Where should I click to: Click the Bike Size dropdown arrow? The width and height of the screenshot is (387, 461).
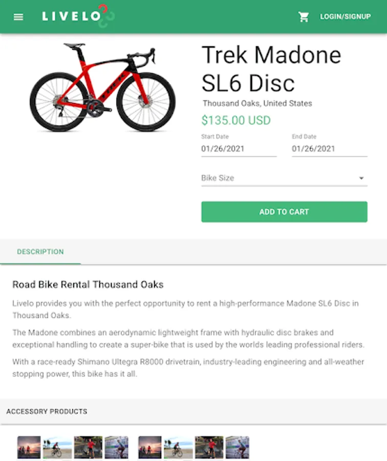pos(361,178)
